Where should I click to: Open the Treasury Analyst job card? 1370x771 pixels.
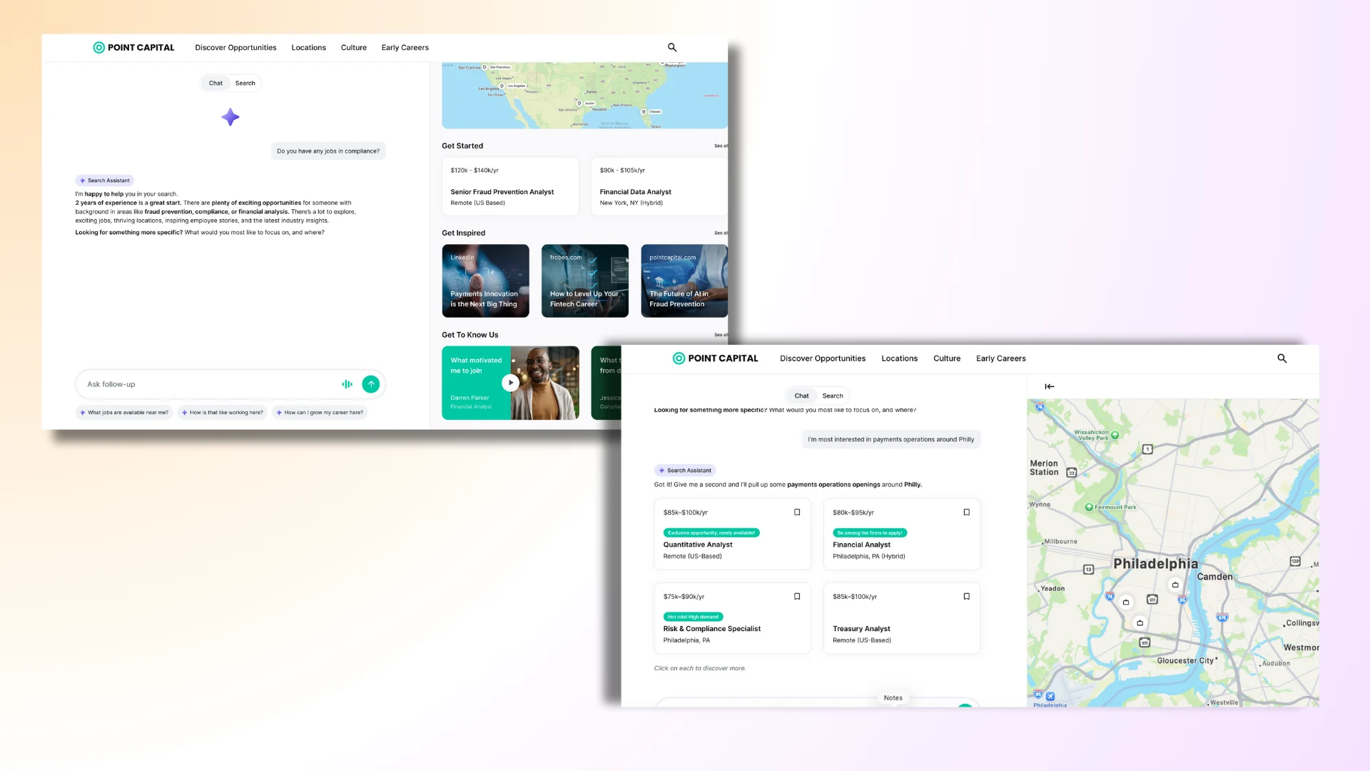[901, 618]
